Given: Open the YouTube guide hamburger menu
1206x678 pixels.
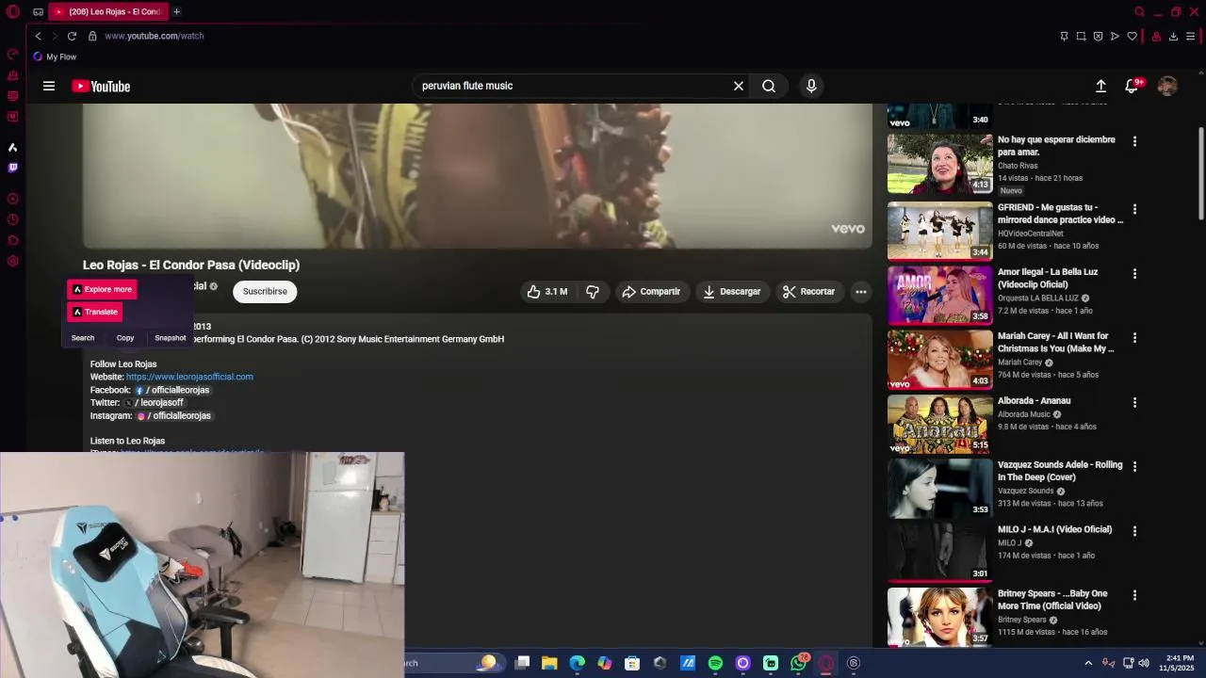Looking at the screenshot, I should tap(49, 86).
